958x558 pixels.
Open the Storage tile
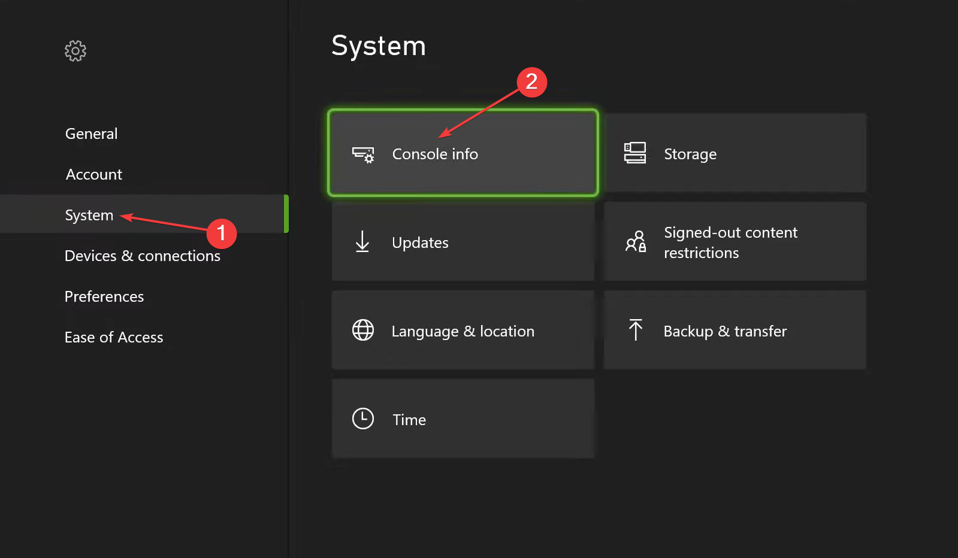point(735,153)
